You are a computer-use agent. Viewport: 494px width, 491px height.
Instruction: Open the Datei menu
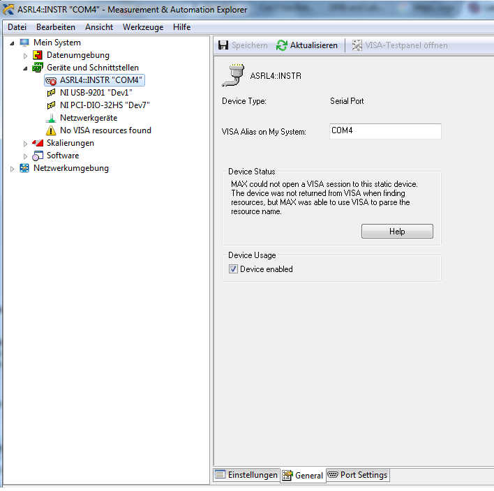click(x=17, y=27)
